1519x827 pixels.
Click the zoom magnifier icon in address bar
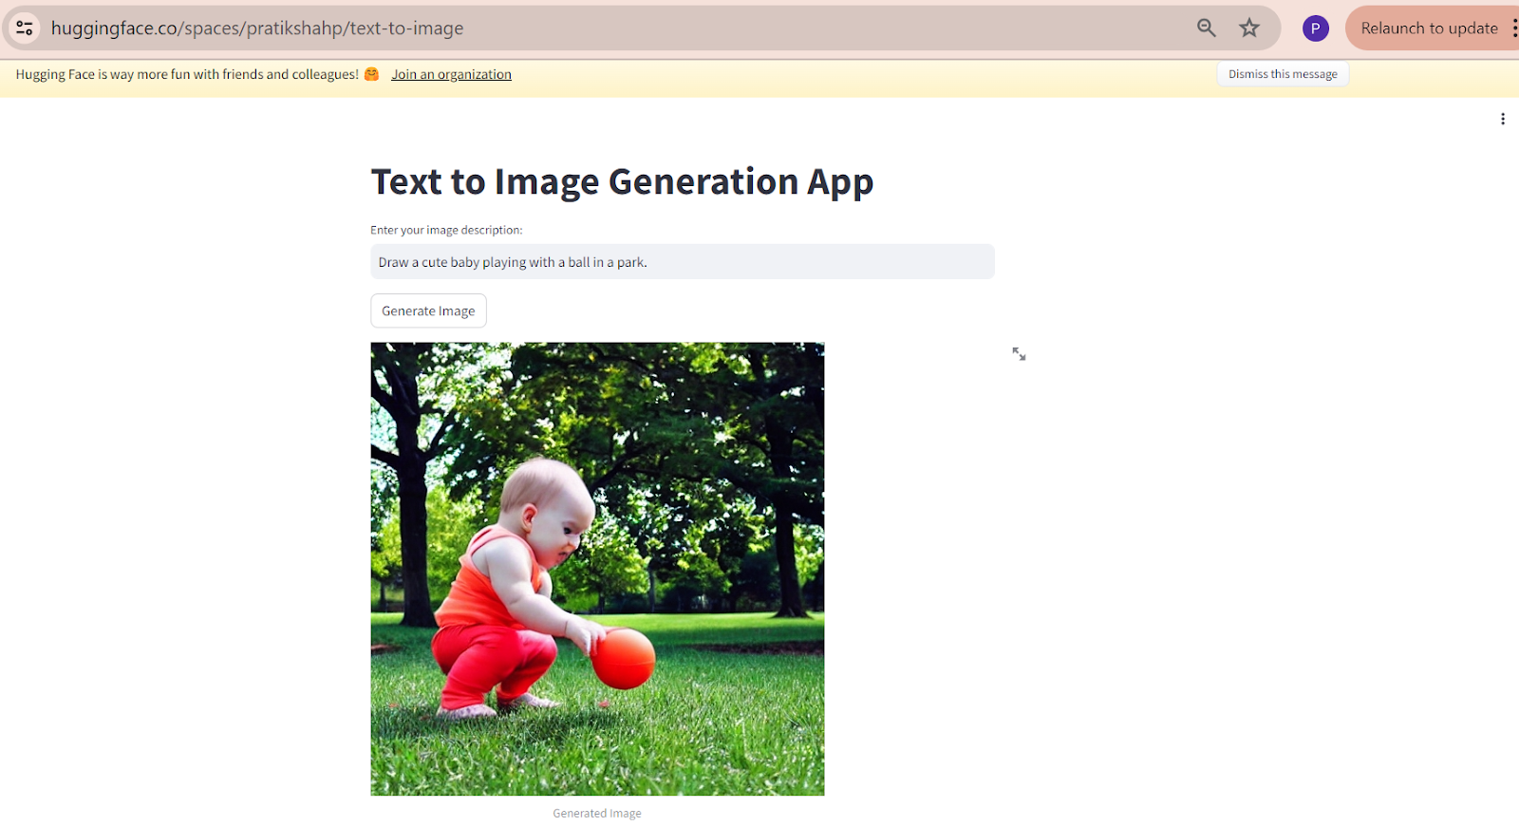(x=1207, y=28)
